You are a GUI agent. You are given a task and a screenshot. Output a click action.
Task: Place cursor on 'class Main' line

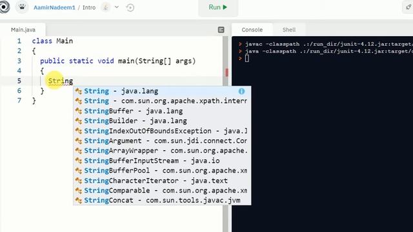click(52, 41)
